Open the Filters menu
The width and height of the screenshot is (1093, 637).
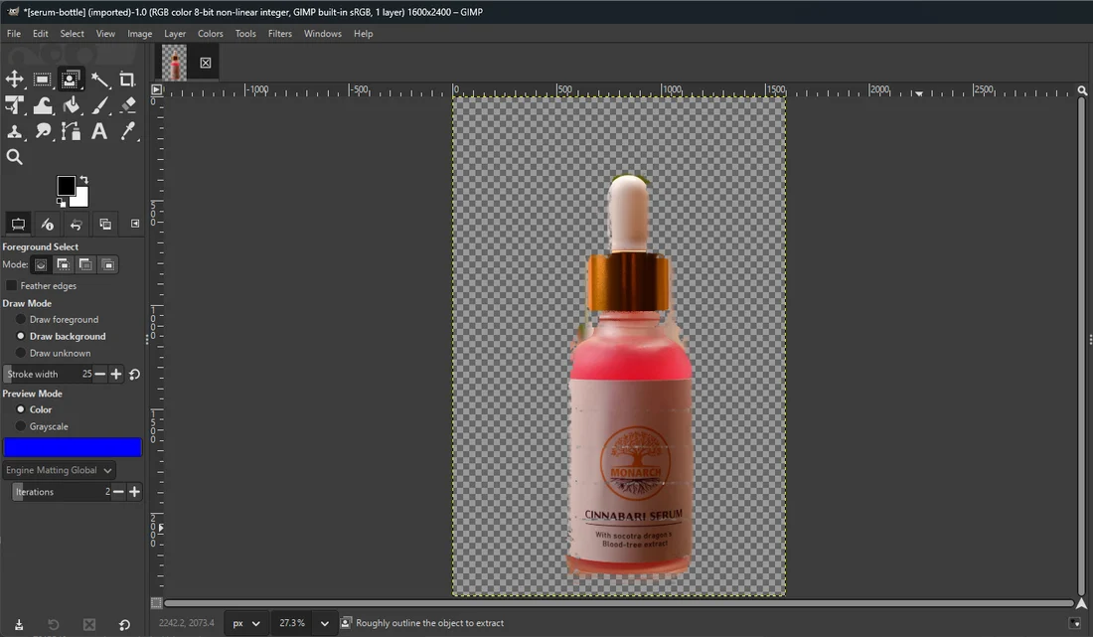[x=279, y=34]
